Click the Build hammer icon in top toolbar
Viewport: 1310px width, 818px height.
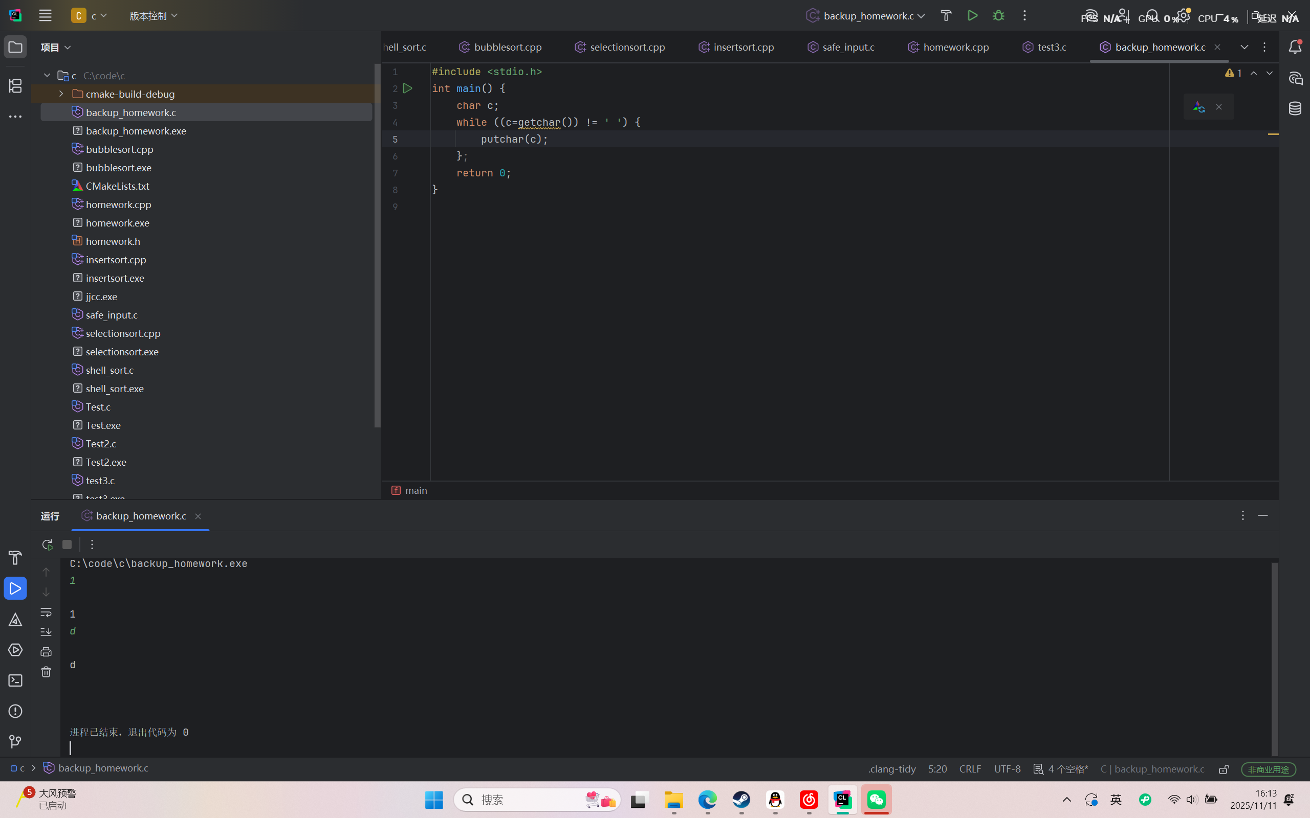coord(946,16)
